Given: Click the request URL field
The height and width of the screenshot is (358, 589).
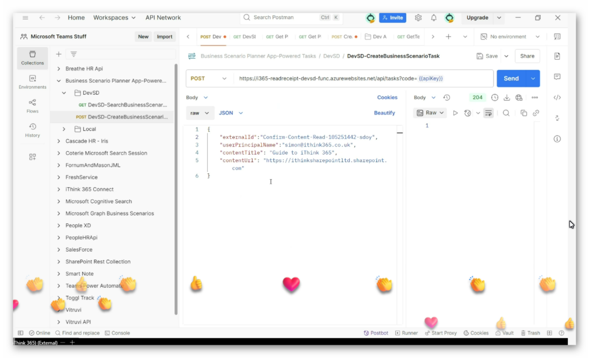Looking at the screenshot, I should click(x=364, y=78).
